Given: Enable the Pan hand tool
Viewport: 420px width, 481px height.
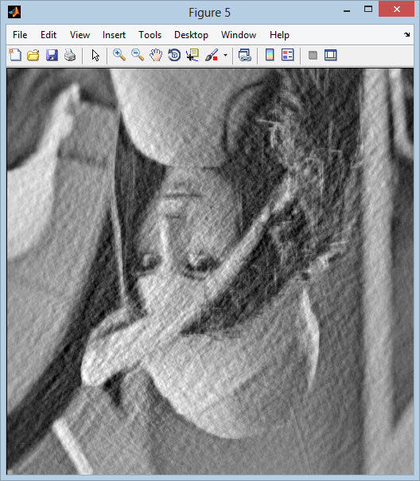Looking at the screenshot, I should [156, 55].
